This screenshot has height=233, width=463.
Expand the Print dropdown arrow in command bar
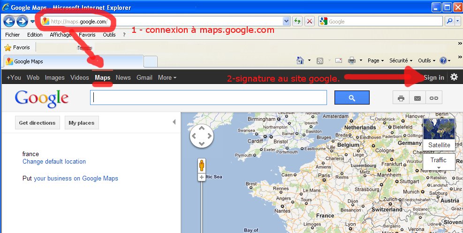[x=361, y=60]
